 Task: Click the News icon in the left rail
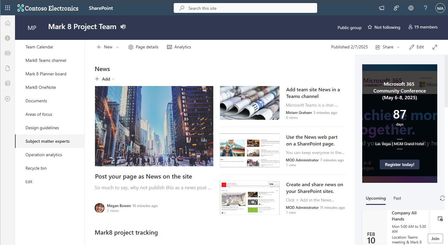point(7,53)
